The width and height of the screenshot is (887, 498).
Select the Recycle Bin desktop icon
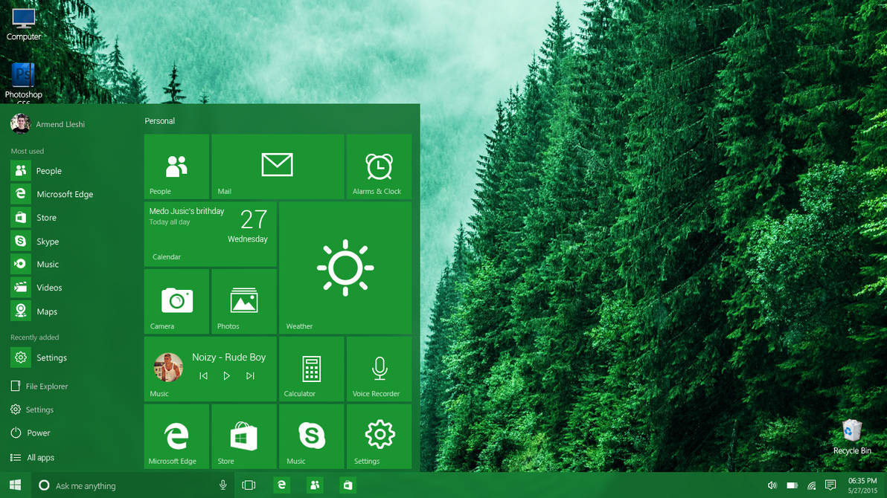coord(852,436)
